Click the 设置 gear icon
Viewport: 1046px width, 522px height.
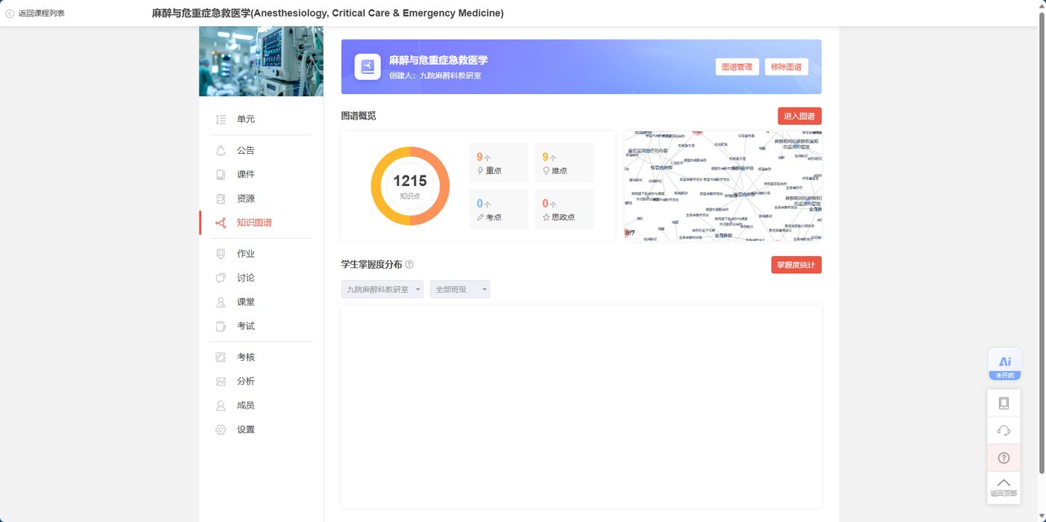click(x=220, y=429)
